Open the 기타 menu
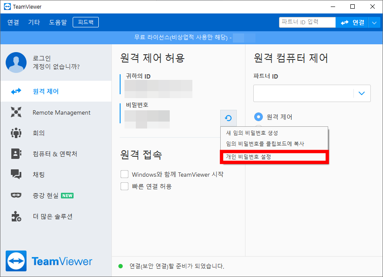Screen dimensions: 383x277 [x=34, y=22]
